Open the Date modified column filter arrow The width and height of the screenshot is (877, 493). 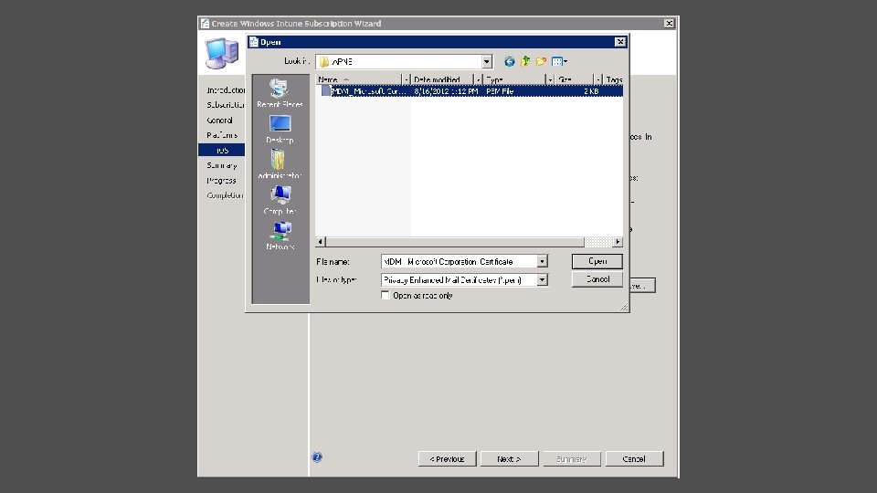click(x=478, y=80)
